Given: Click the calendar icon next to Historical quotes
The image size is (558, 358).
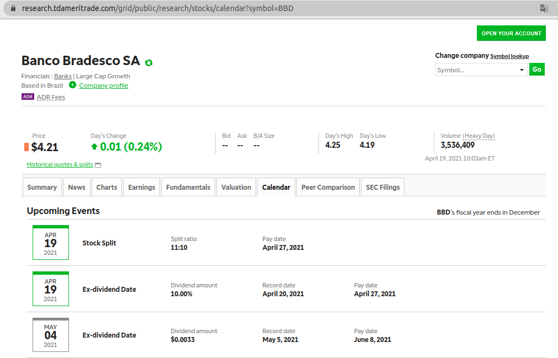Looking at the screenshot, I should (x=98, y=165).
